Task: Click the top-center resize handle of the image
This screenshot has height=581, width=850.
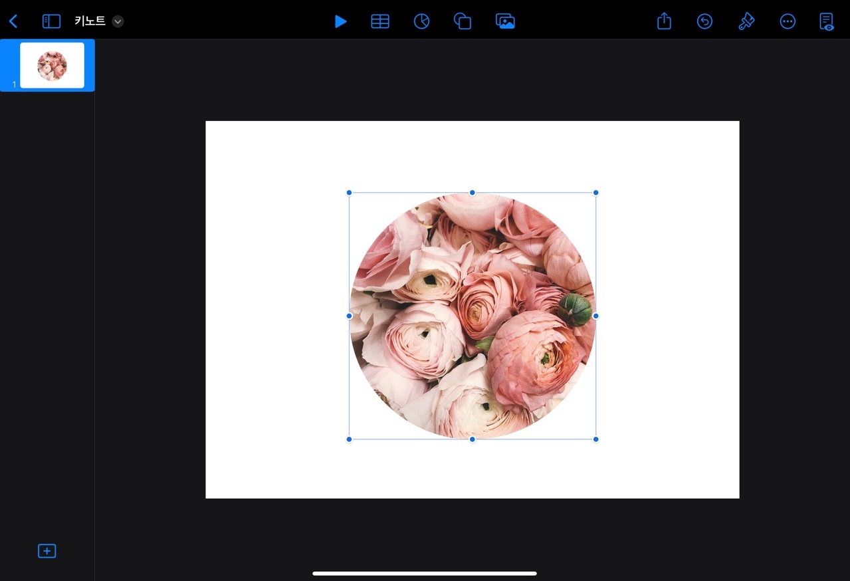Action: coord(473,193)
